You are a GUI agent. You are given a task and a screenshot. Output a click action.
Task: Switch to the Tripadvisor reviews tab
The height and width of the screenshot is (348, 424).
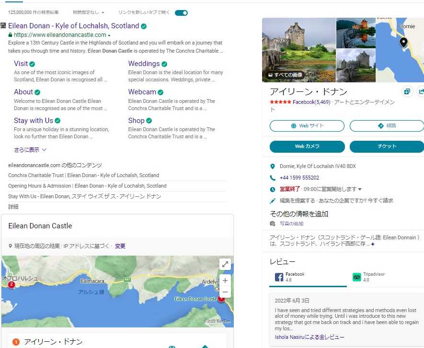click(x=368, y=277)
